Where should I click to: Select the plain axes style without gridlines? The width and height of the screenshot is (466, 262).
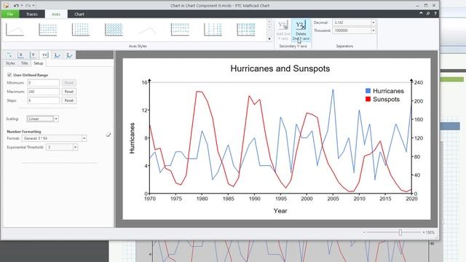pyautogui.click(x=15, y=30)
